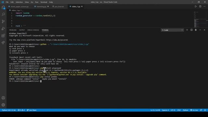Switch to the PROBLEMS panel tab
The image size is (208, 117).
pyautogui.click(x=13, y=30)
